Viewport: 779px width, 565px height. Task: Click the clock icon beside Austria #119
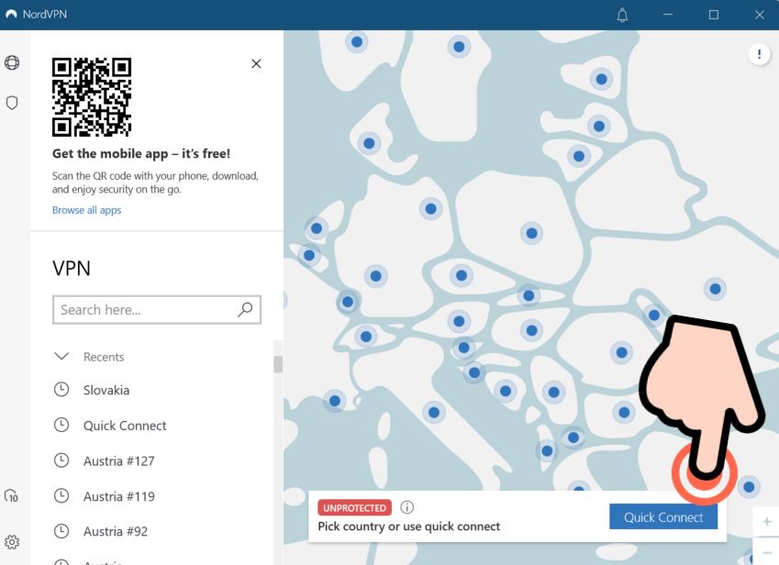(x=61, y=495)
